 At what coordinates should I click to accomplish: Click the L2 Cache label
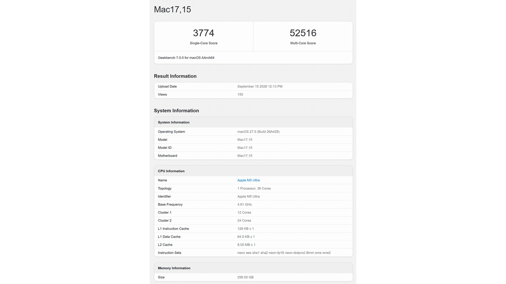click(x=165, y=245)
